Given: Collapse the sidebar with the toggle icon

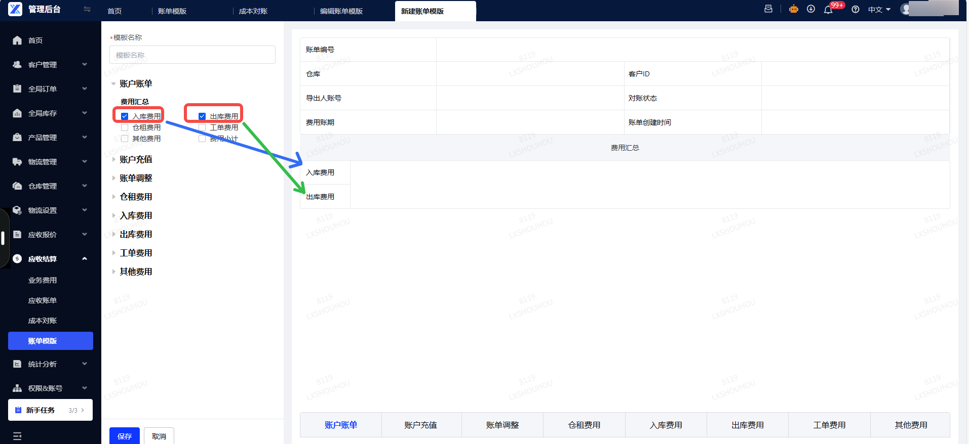Looking at the screenshot, I should coord(87,9).
